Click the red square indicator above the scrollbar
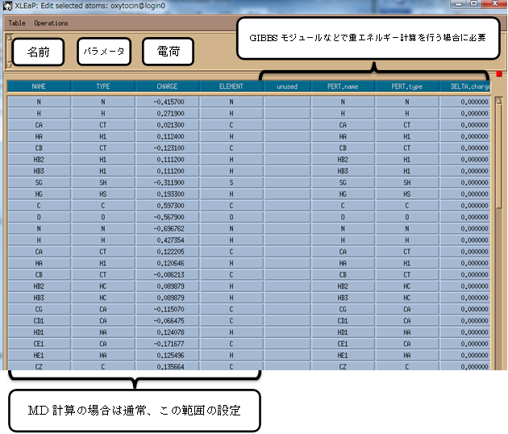Viewport: 508px width, 434px height. 499,75
